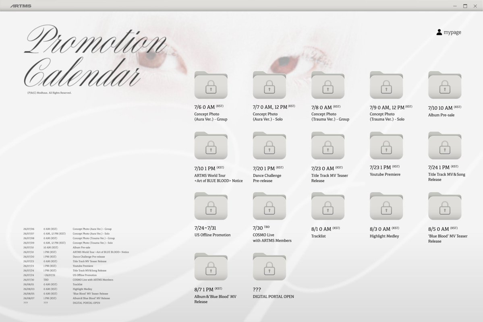Select schedule list row 'Tracklist'
483x322 pixels.
click(53, 285)
